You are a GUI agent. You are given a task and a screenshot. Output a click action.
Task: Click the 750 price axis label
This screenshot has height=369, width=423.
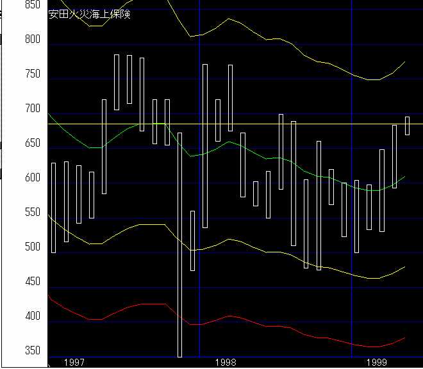click(x=32, y=74)
